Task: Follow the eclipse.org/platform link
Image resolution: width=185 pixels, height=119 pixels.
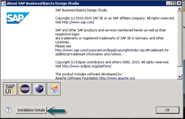Action: [87, 66]
